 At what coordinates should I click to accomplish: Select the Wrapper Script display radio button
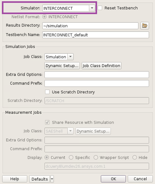click(x=96, y=157)
